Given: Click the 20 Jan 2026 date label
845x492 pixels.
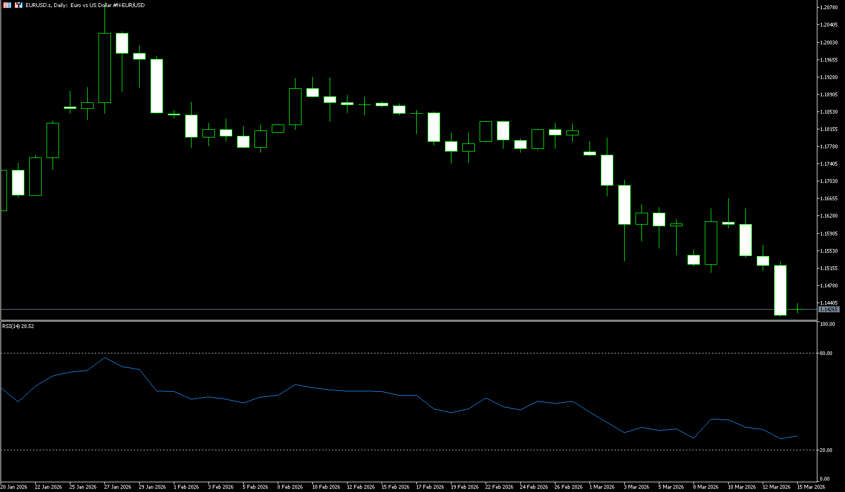Looking at the screenshot, I should [x=14, y=487].
